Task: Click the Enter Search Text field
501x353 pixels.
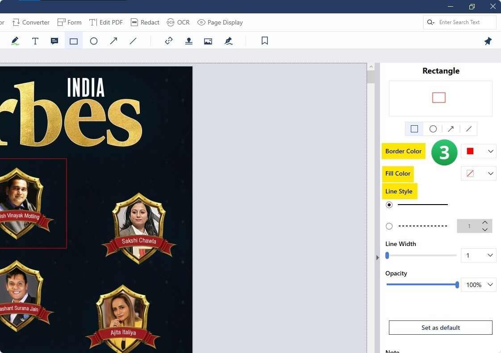Action: tap(460, 22)
